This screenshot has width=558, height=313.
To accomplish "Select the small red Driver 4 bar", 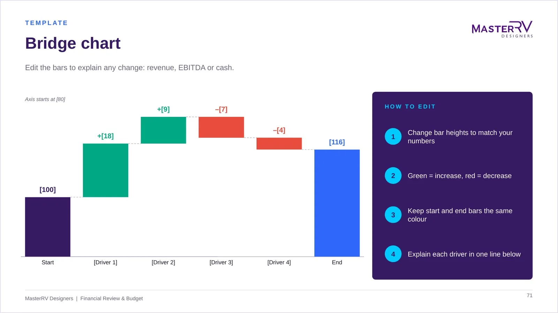I will coord(279,144).
